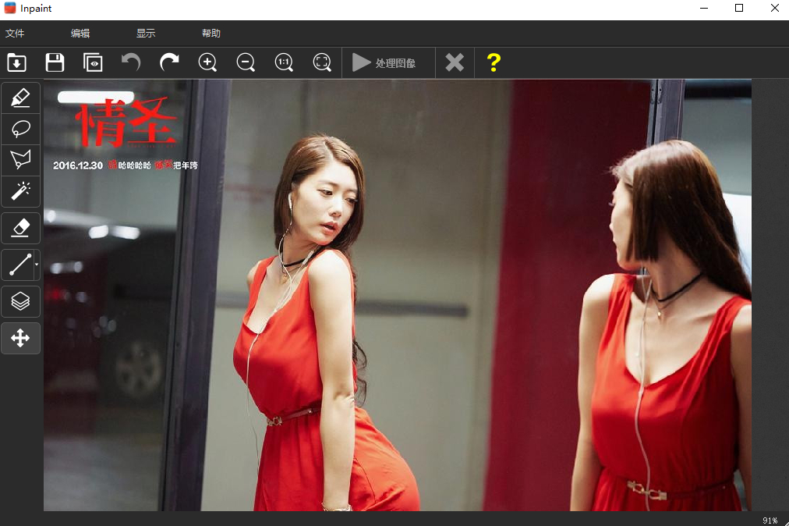Click the 2016.12.30 date text in the image
Image resolution: width=789 pixels, height=526 pixels.
(x=78, y=165)
